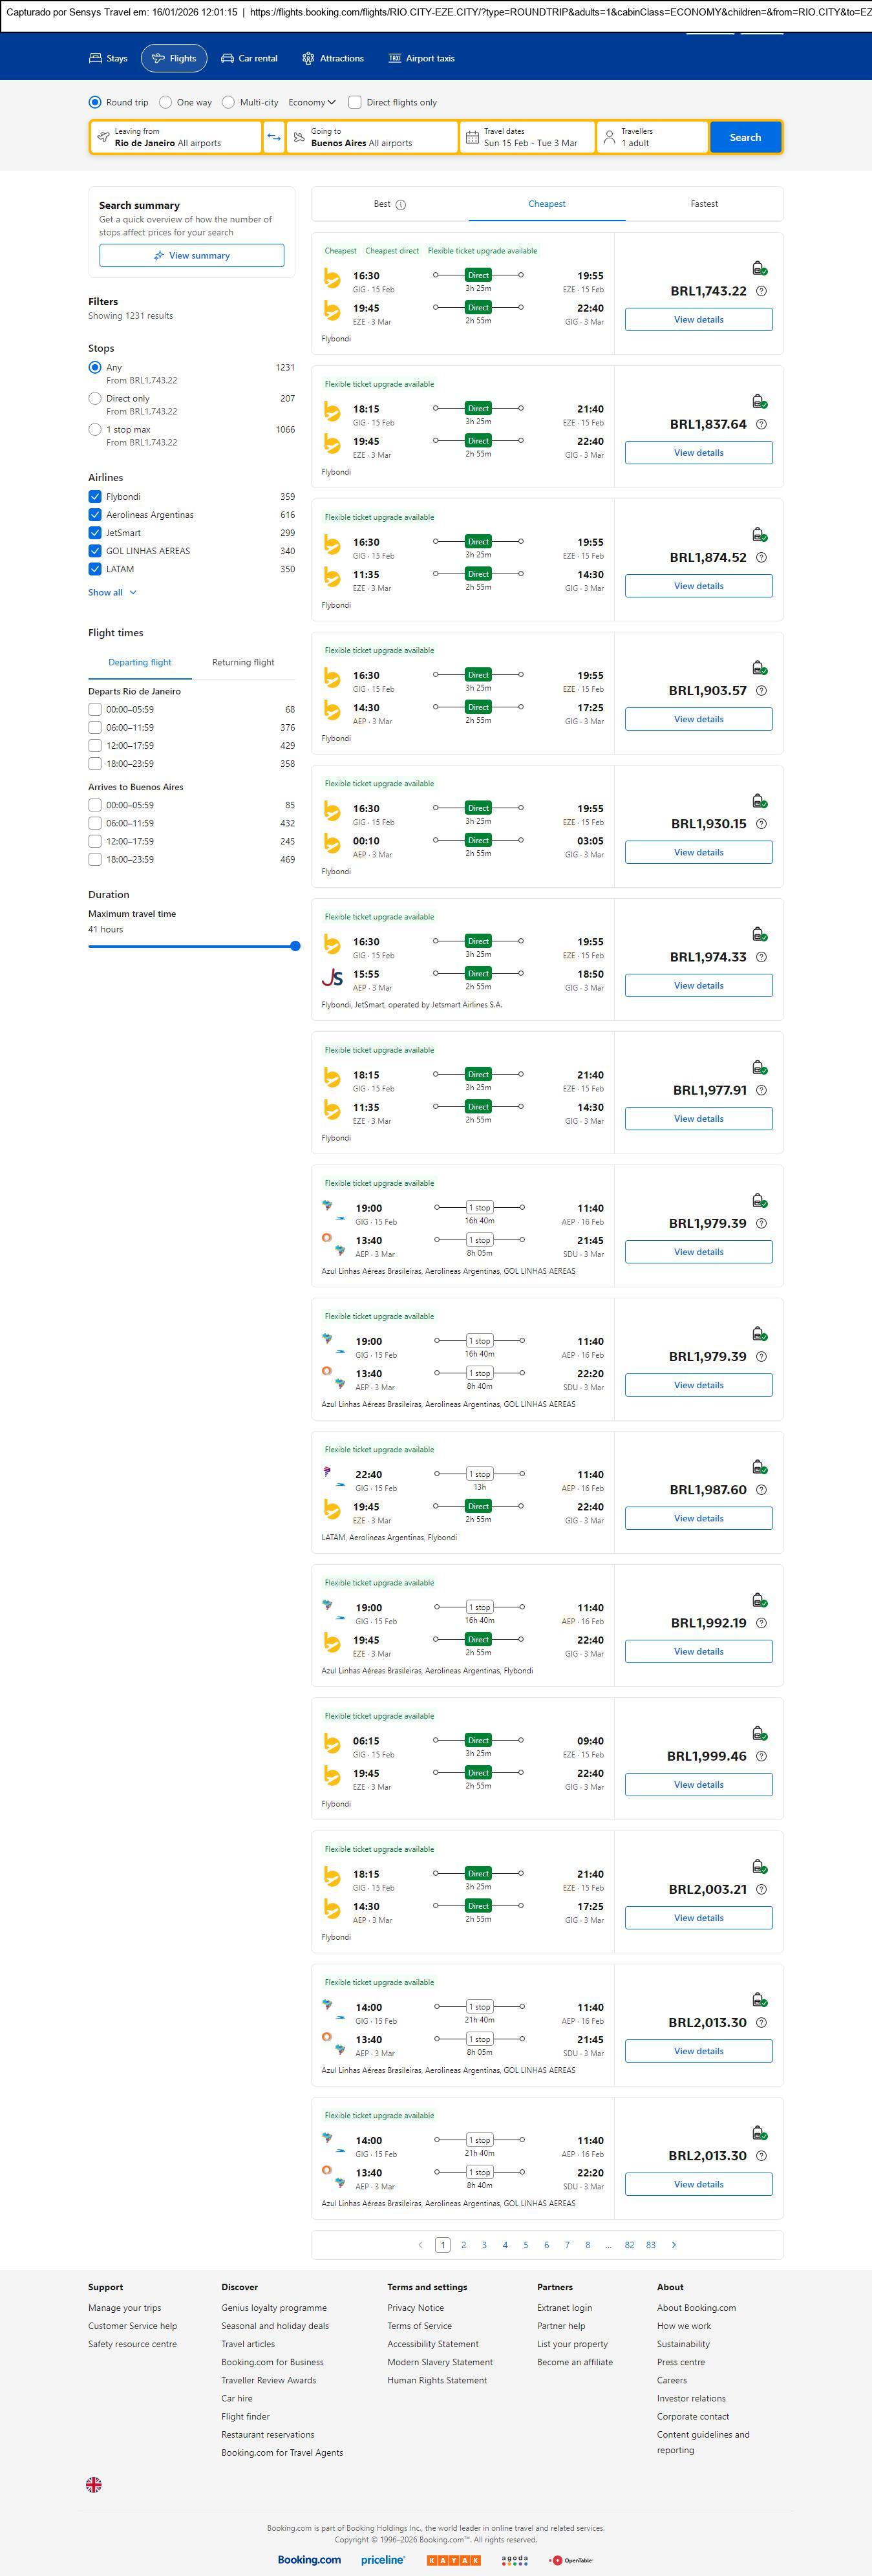The width and height of the screenshot is (872, 2576).
Task: Click the View summary button
Action: (x=191, y=256)
